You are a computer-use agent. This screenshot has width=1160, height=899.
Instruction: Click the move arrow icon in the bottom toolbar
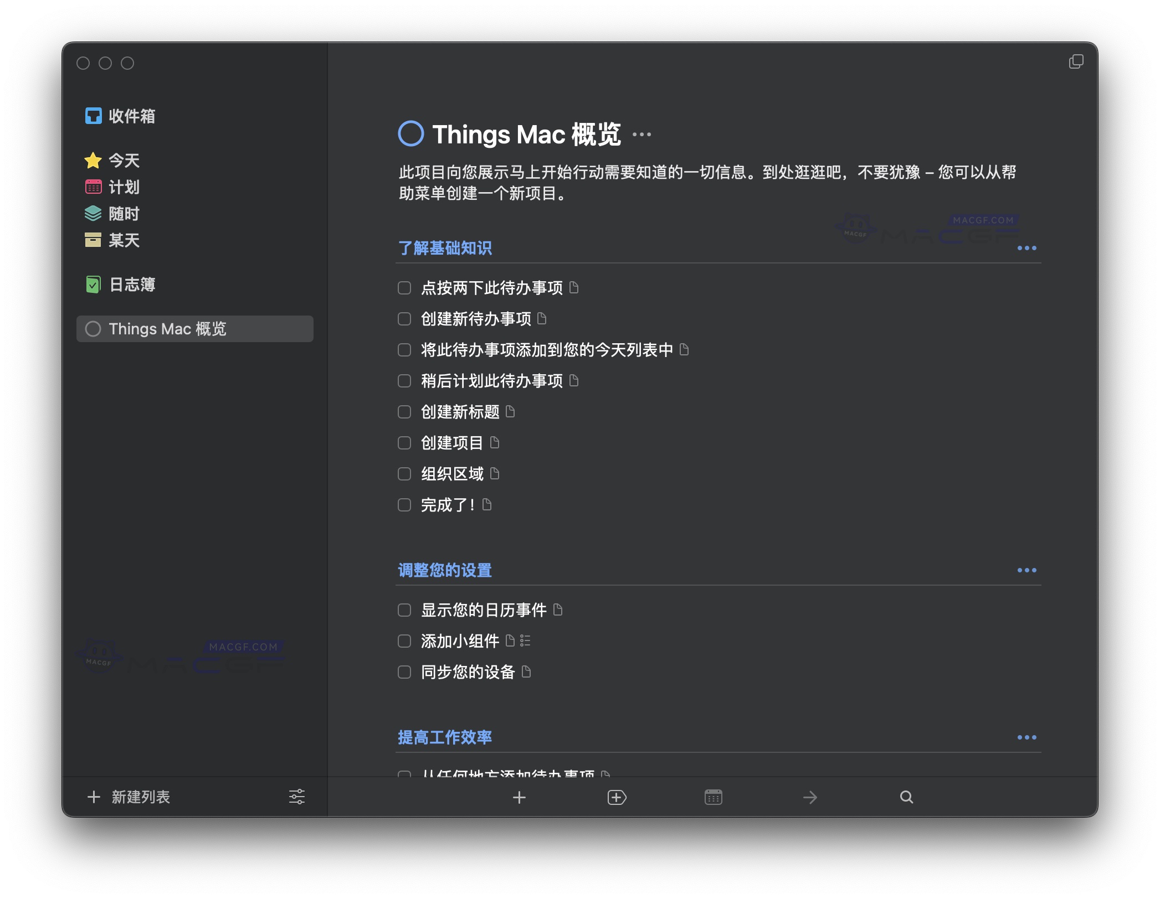(x=810, y=797)
